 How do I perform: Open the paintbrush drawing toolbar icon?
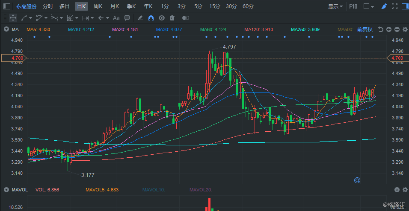(384, 6)
